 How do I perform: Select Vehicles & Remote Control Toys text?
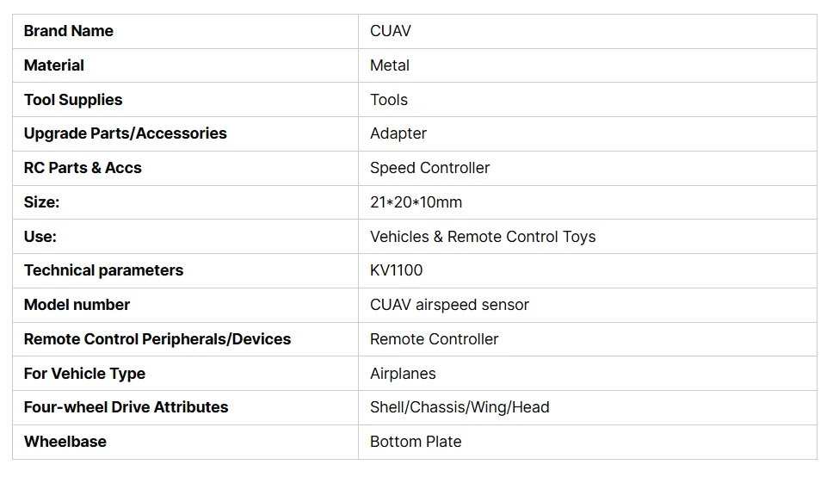coord(483,237)
